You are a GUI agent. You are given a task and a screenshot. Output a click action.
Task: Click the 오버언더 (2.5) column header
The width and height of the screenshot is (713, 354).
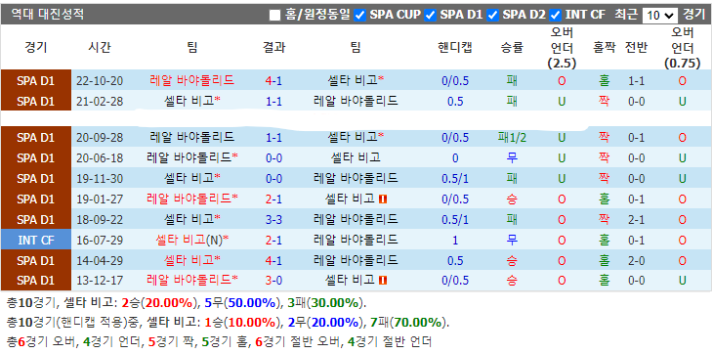pos(562,47)
